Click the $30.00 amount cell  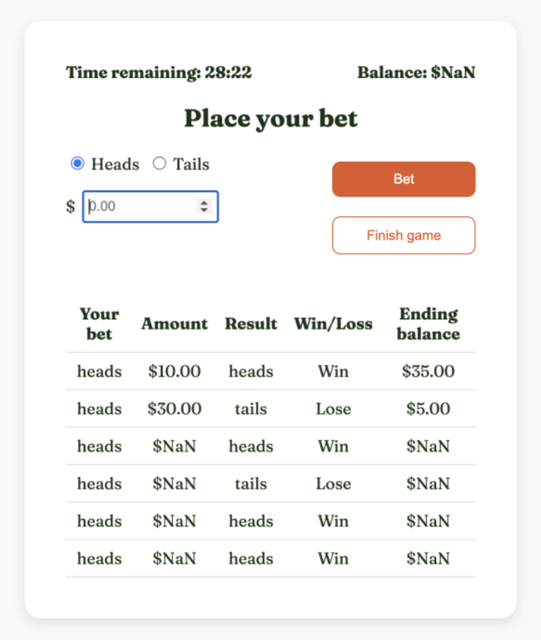(174, 409)
